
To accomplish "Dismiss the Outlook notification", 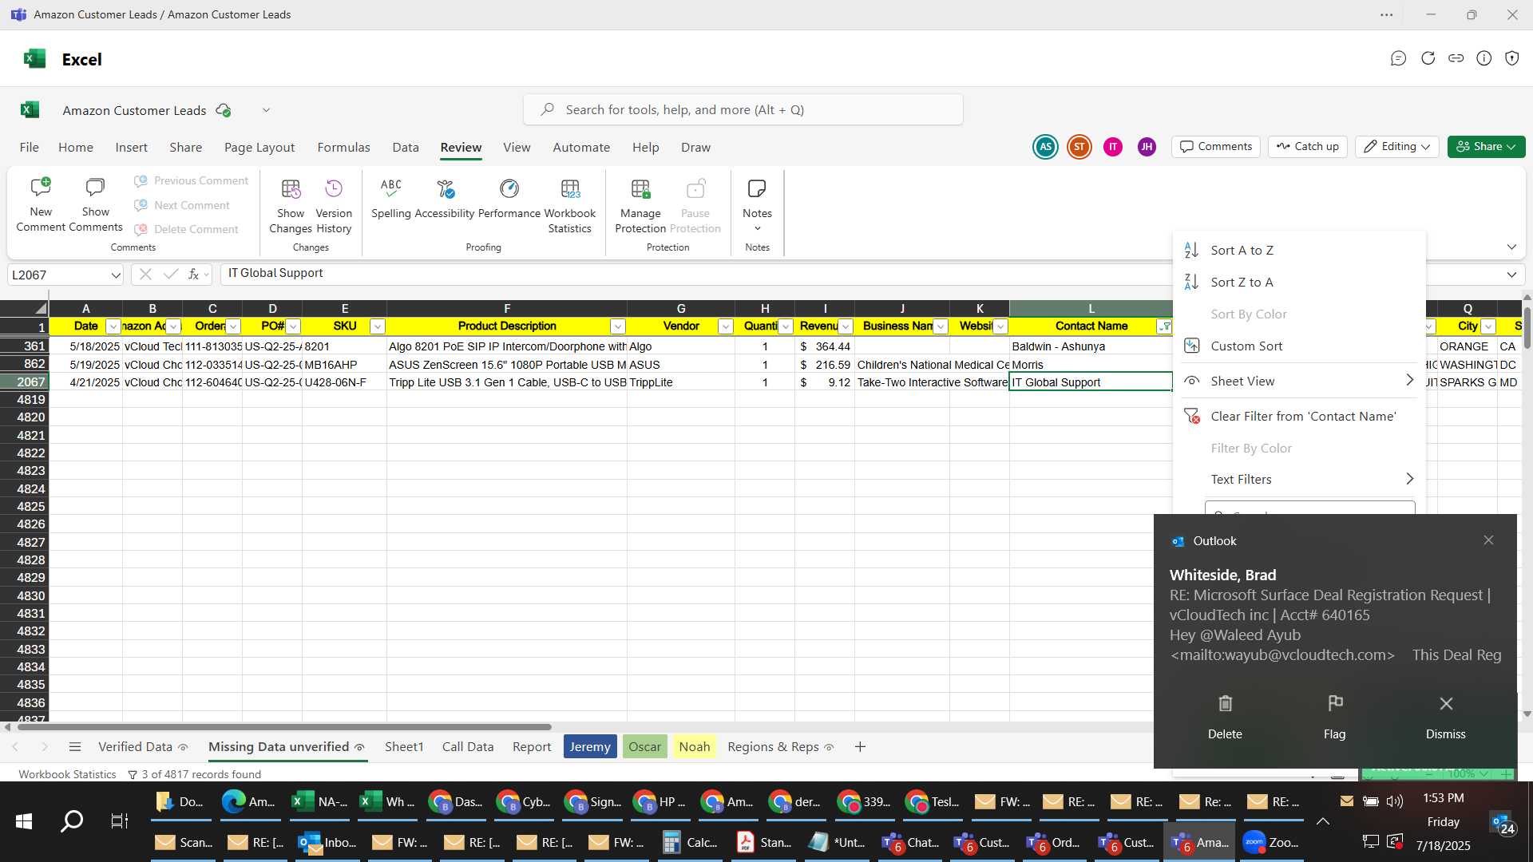I will (1446, 717).
